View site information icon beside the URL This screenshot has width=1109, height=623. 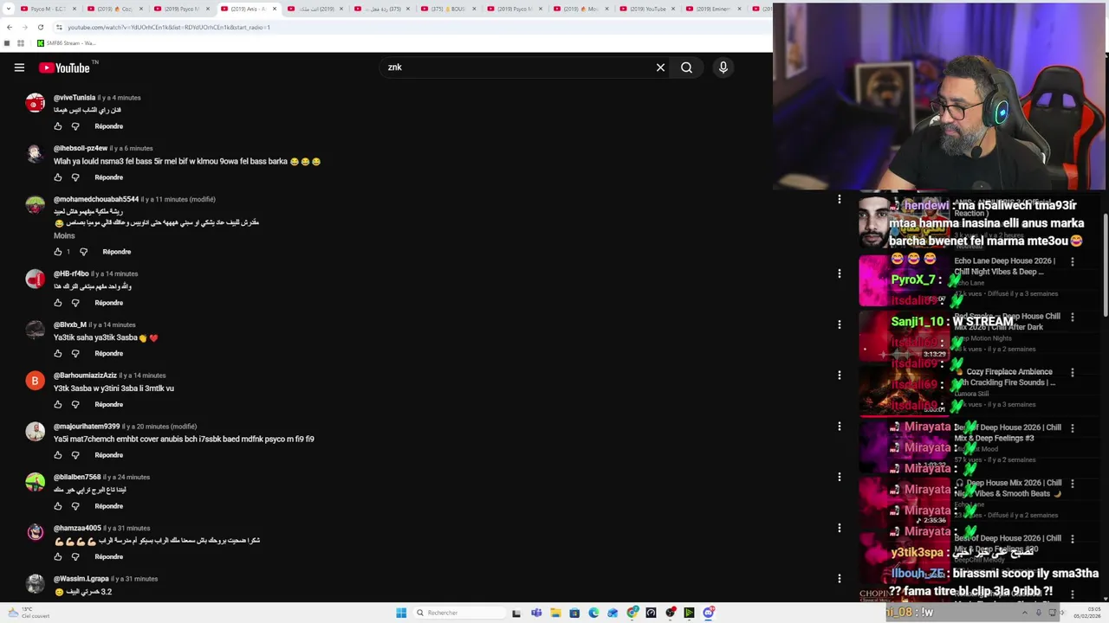point(59,27)
